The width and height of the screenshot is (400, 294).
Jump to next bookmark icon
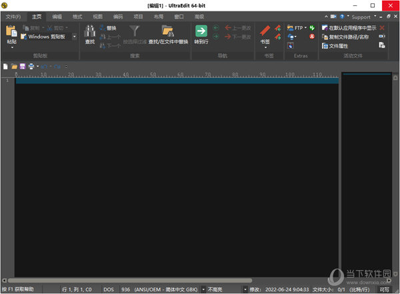(278, 37)
